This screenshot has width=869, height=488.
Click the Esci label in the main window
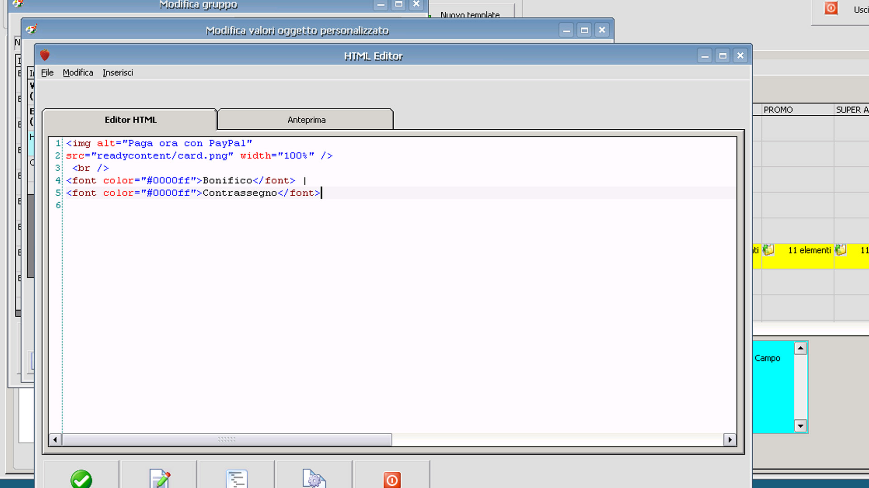click(x=861, y=9)
